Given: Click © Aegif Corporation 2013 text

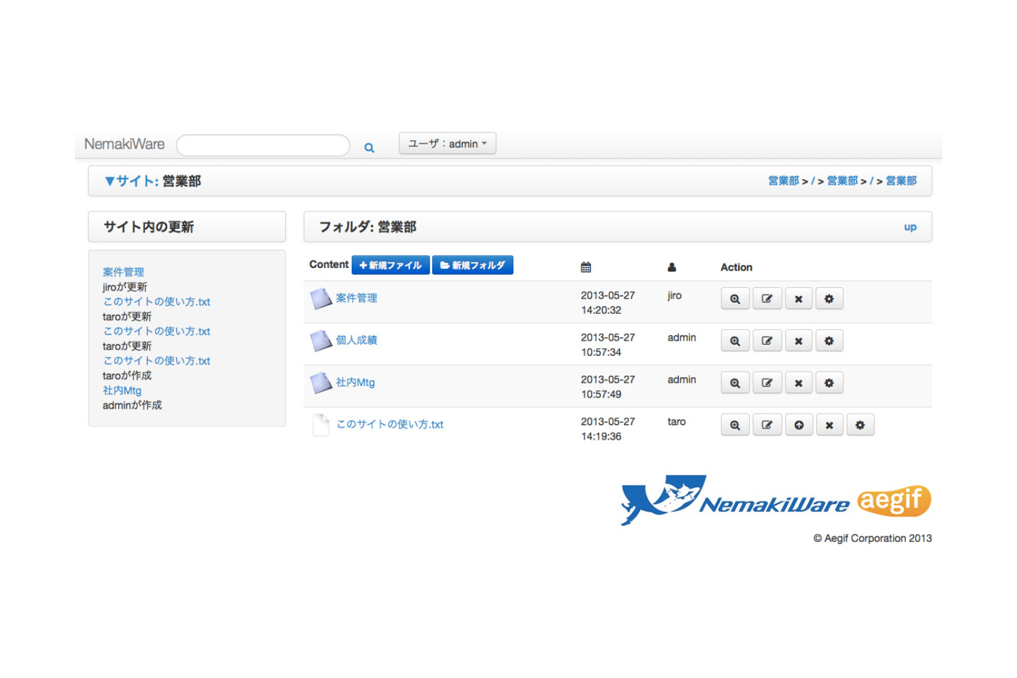Looking at the screenshot, I should (873, 539).
